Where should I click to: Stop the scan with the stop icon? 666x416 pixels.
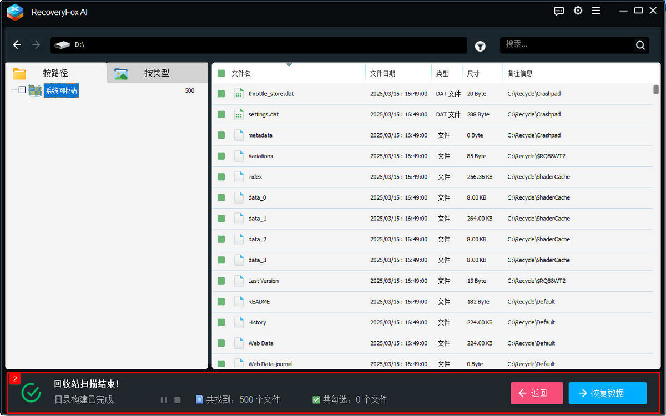pos(178,400)
